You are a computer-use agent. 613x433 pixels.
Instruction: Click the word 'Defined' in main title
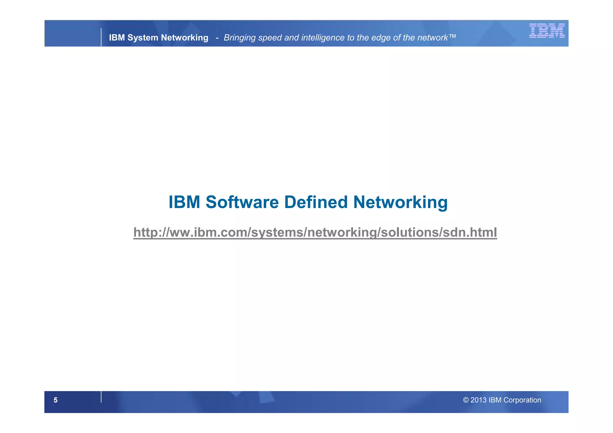[316, 202]
